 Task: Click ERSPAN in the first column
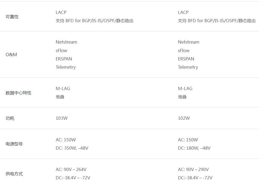[x=64, y=59]
